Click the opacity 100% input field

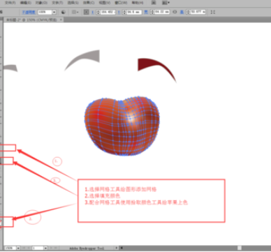45,12
